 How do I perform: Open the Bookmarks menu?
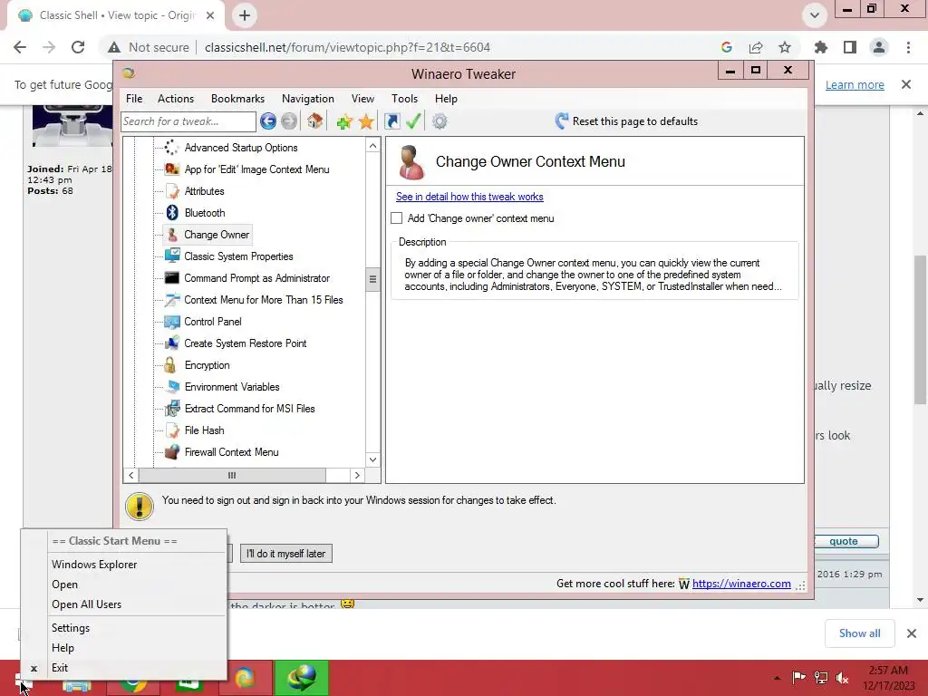point(238,99)
